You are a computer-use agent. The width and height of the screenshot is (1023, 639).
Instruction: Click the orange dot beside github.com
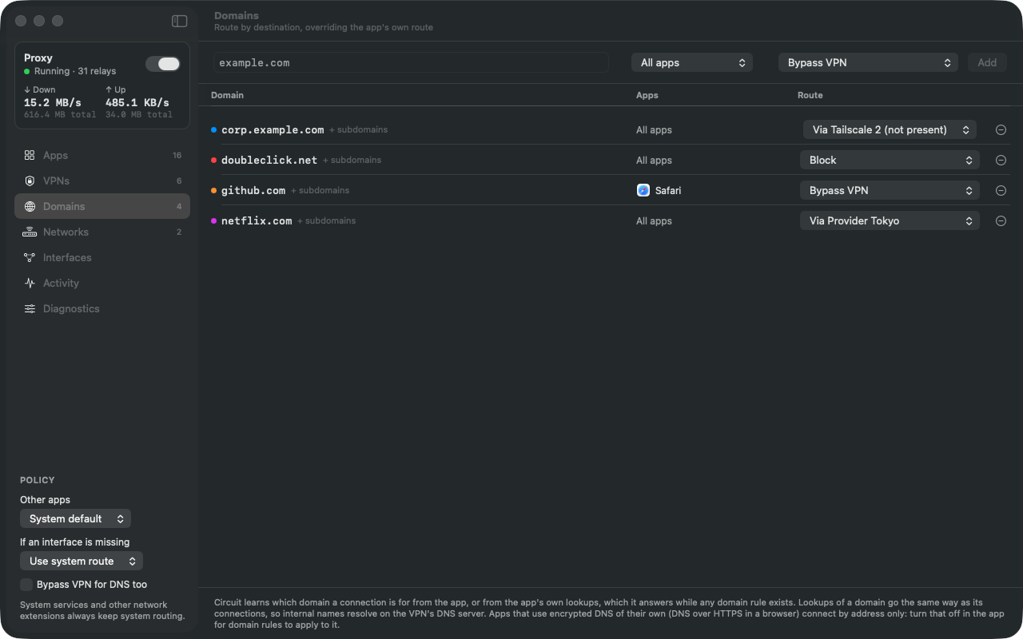(x=213, y=190)
